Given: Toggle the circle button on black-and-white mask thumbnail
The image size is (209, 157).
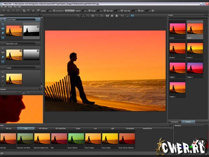Looking at the screenshot, I should [38, 27].
